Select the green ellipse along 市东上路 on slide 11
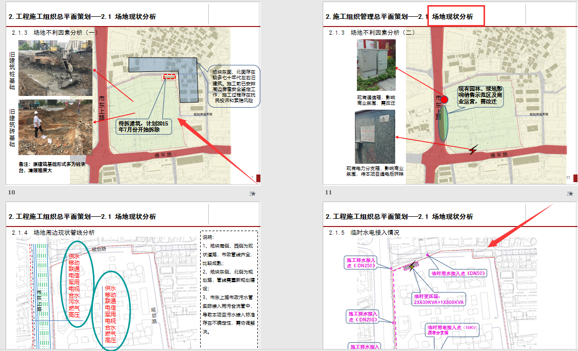Screen dimensions: 578x351 tap(443, 123)
